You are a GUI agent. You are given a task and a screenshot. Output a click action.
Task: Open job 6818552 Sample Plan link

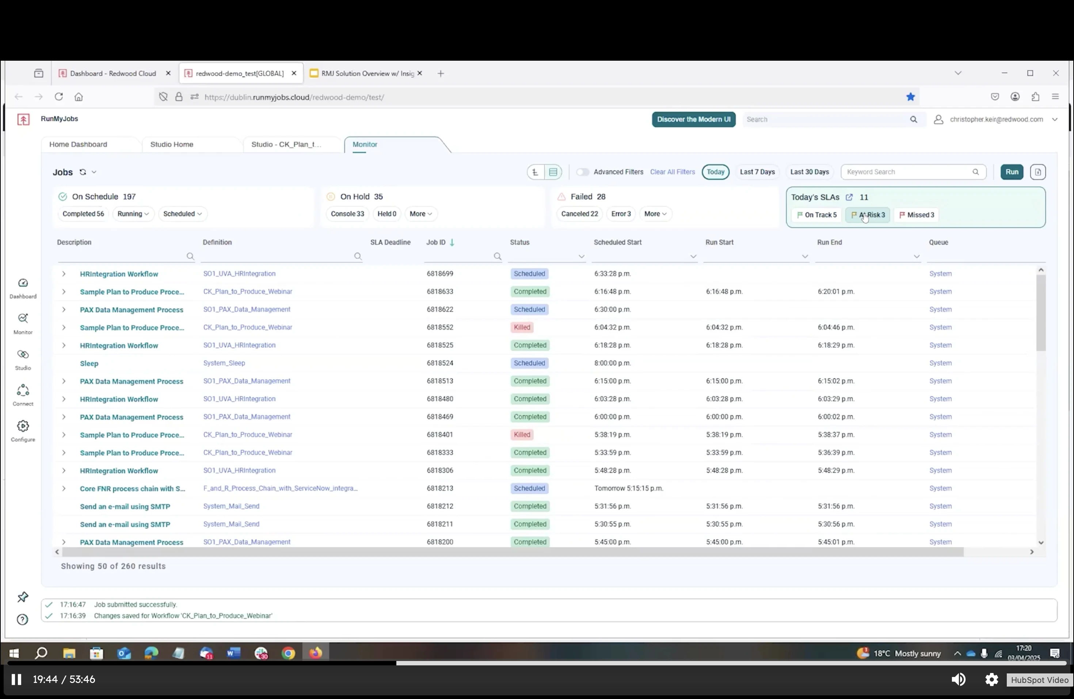coord(132,328)
